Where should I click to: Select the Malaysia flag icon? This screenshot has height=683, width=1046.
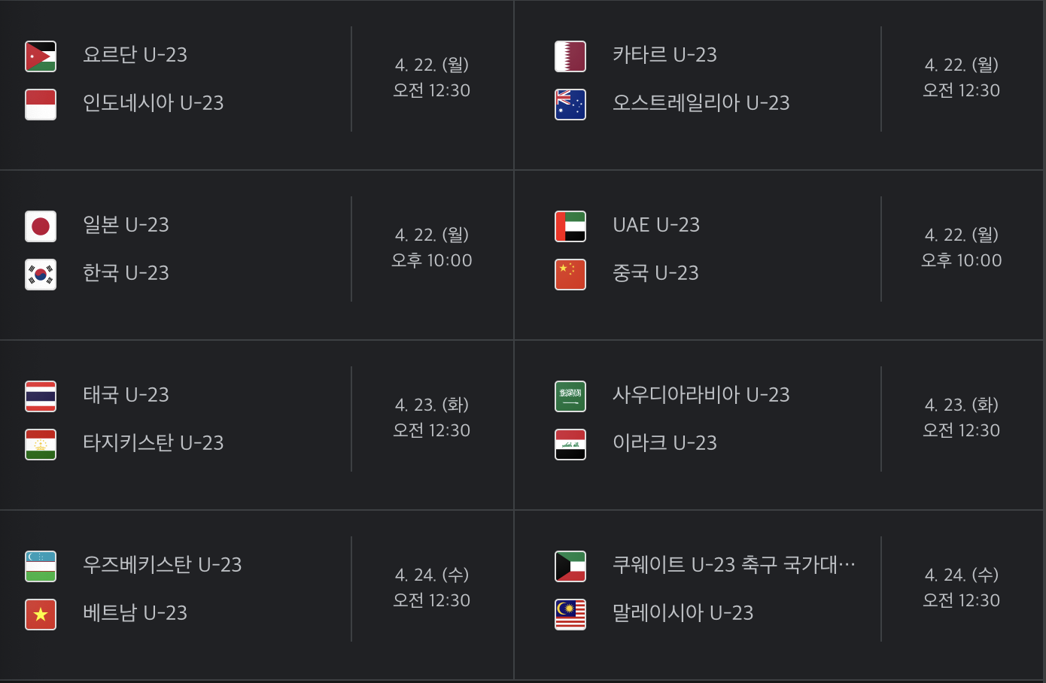click(570, 615)
